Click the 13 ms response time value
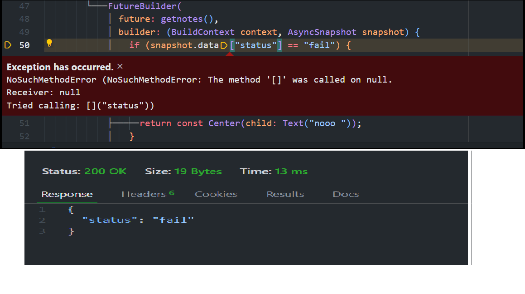Image resolution: width=525 pixels, height=294 pixels. point(292,171)
